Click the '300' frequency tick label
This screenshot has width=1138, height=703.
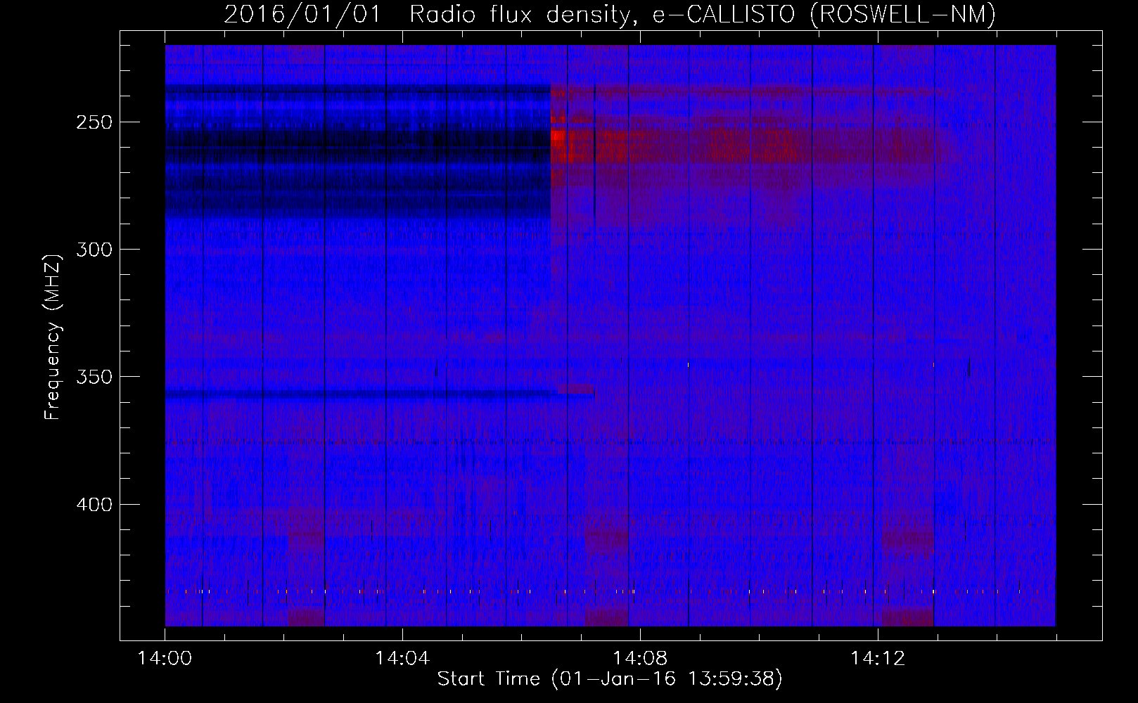click(94, 250)
